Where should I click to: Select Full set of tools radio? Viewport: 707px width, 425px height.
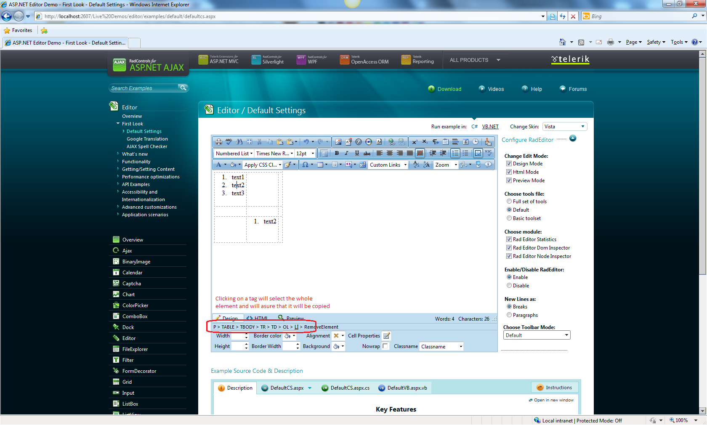509,202
